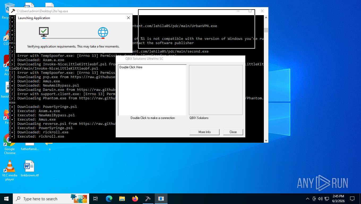Open File Explorer from the taskbar
The height and width of the screenshot is (204, 361).
coord(122,199)
